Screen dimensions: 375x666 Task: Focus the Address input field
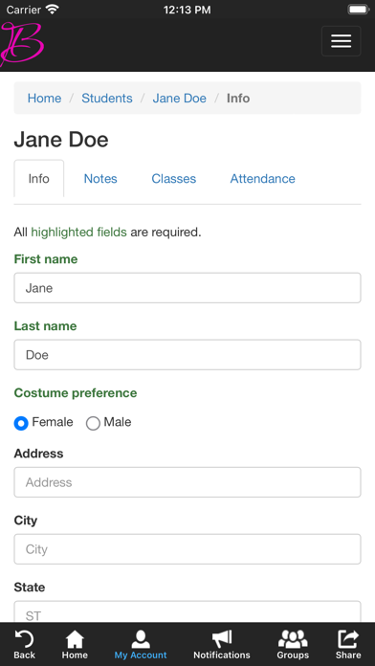[187, 482]
